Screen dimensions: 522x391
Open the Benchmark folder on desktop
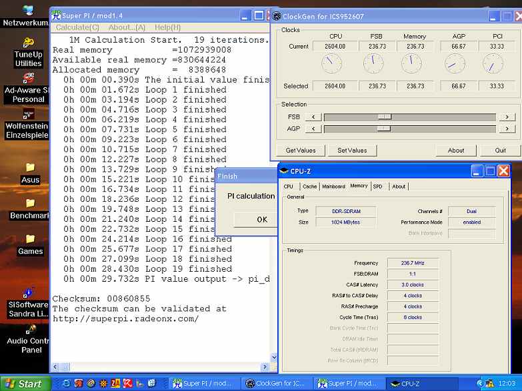(x=30, y=209)
